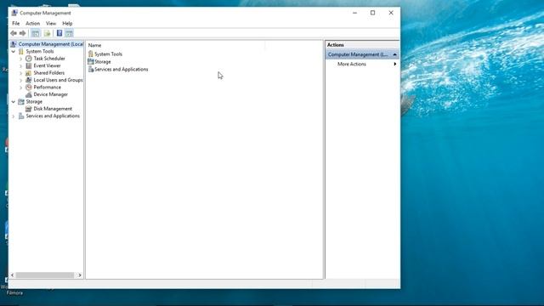This screenshot has width=544, height=306.
Task: Select Storage node in the left tree
Action: (34, 102)
